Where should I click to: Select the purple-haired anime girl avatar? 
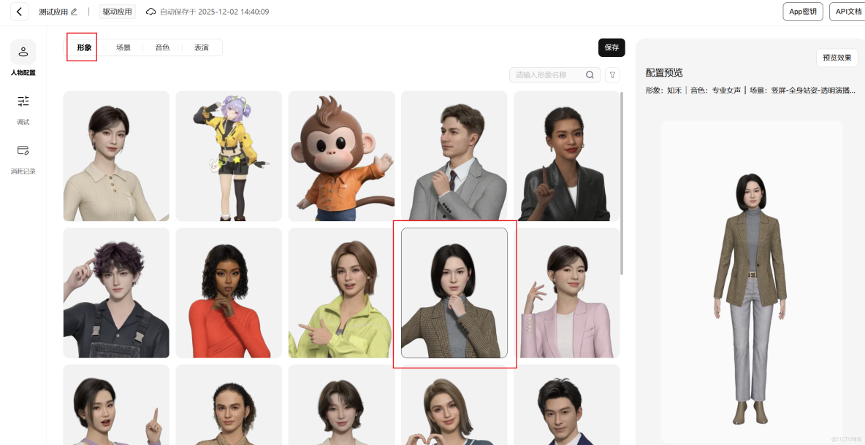click(229, 156)
